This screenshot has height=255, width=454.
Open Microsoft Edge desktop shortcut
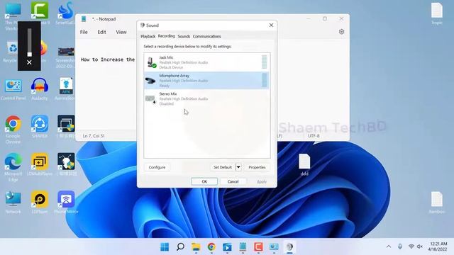(13, 168)
